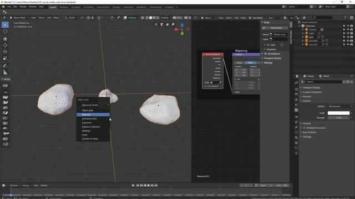
Task: Choose Transfer UV Maps in Make Links
Action: pos(93,139)
